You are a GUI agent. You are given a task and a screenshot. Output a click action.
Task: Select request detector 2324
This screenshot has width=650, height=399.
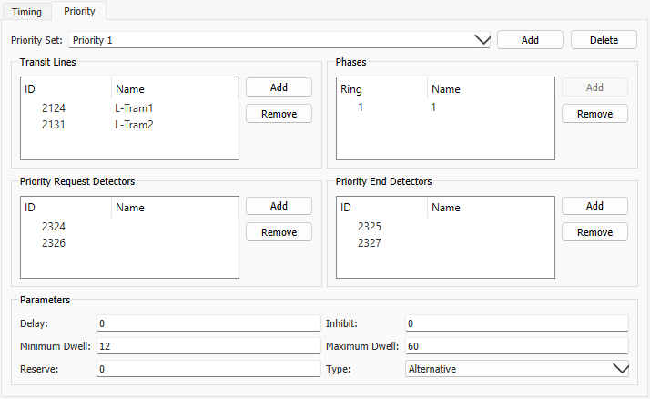55,226
